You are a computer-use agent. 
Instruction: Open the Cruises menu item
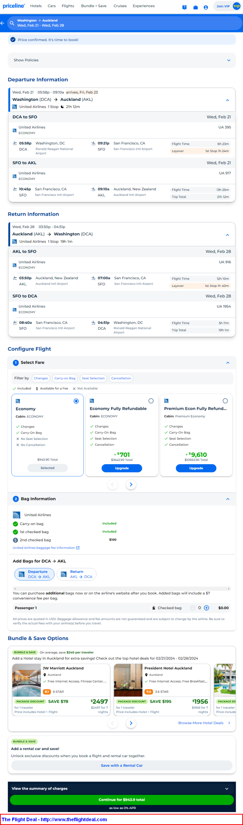pyautogui.click(x=120, y=6)
